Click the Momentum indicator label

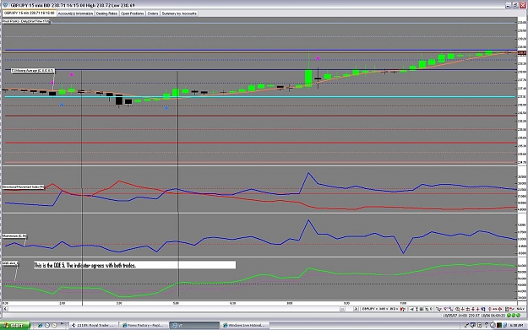(x=14, y=236)
